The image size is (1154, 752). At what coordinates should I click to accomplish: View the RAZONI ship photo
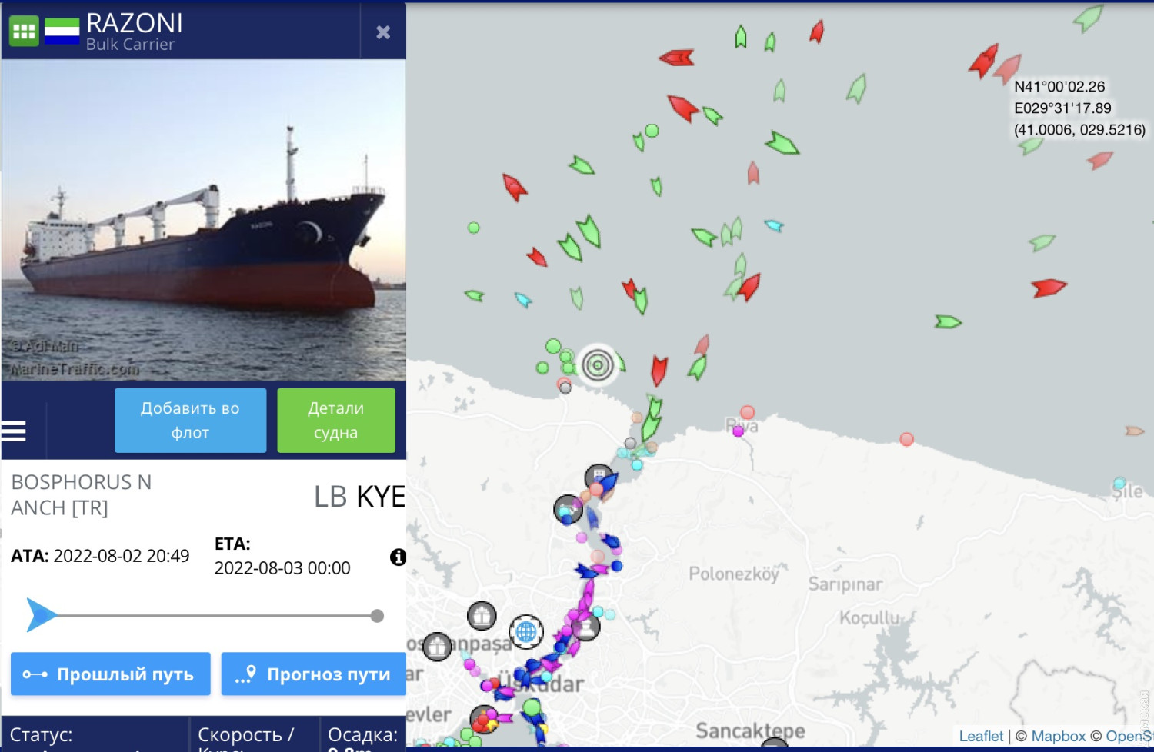coord(203,220)
